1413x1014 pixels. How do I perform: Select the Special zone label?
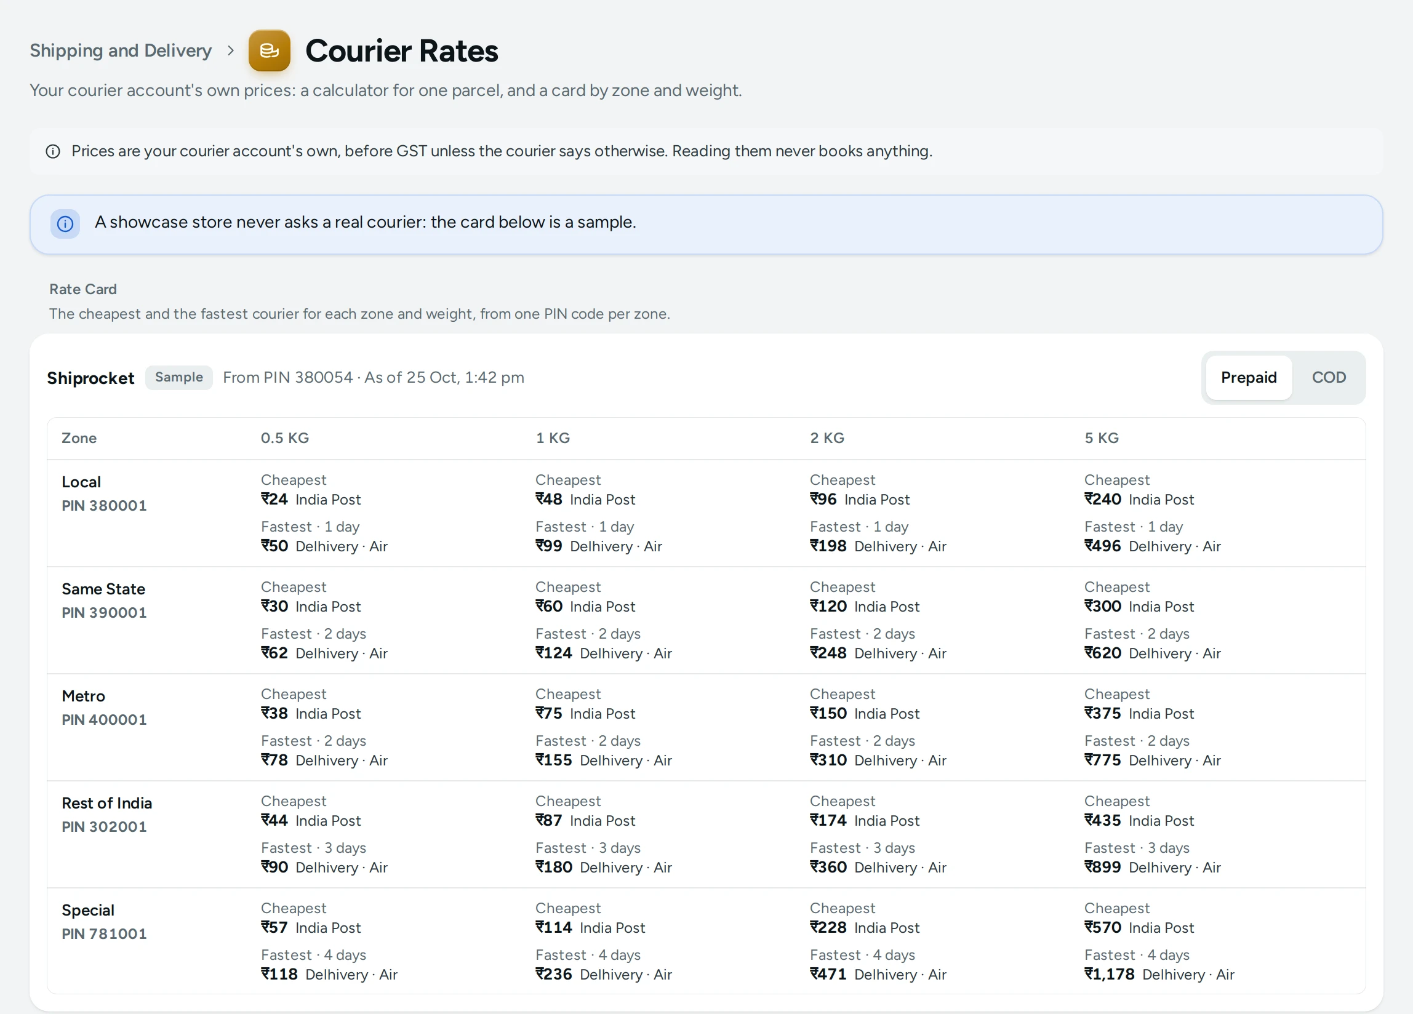pos(88,911)
